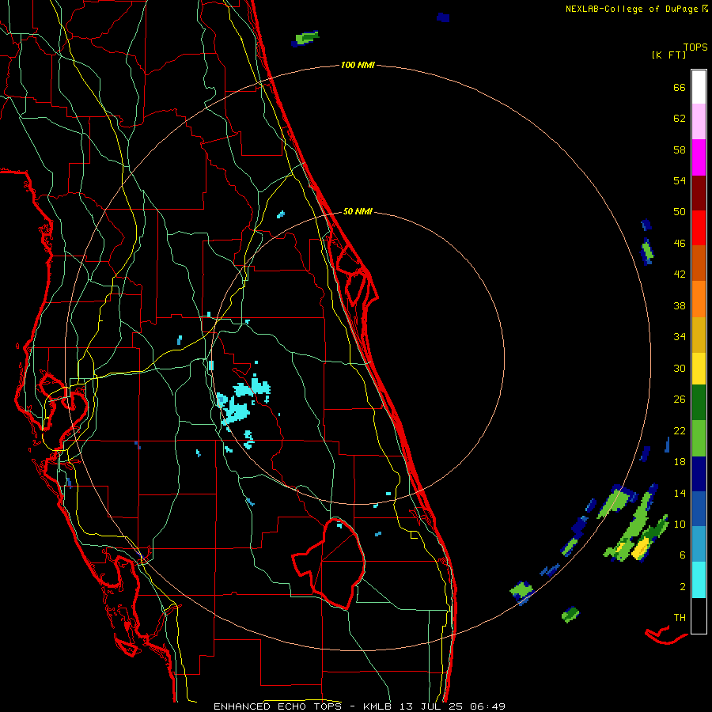The image size is (712, 712).
Task: Click the legend value '50'
Action: click(x=680, y=211)
